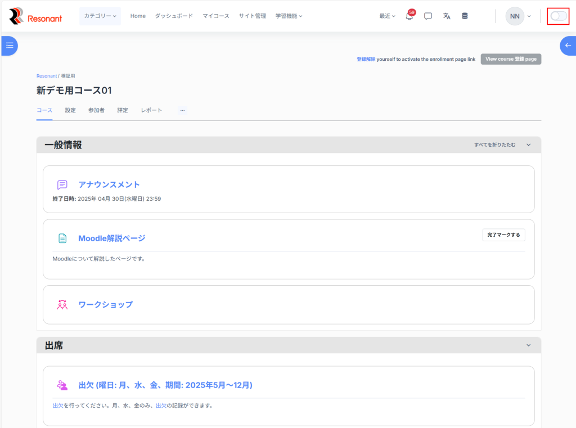Viewport: 576px width, 428px height.
Task: Toggle edit mode switch on
Action: pyautogui.click(x=558, y=16)
